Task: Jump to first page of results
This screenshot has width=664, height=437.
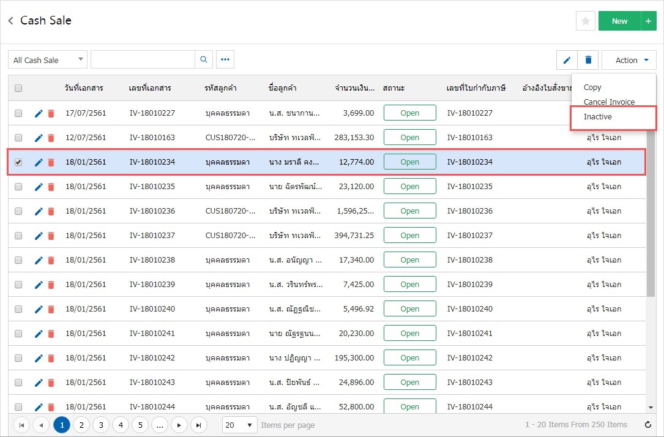Action: 21,425
